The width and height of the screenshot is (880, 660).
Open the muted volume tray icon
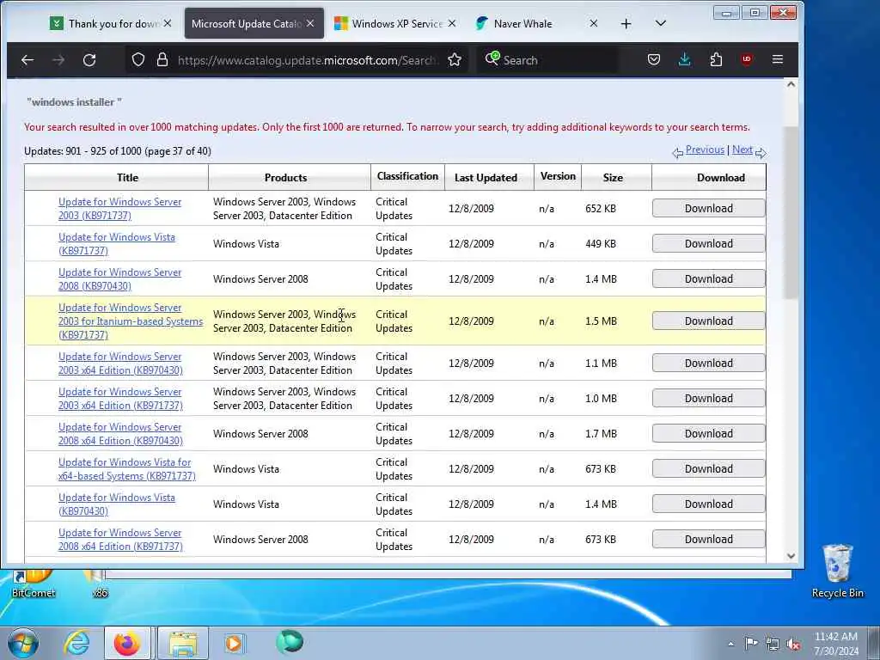(x=793, y=645)
